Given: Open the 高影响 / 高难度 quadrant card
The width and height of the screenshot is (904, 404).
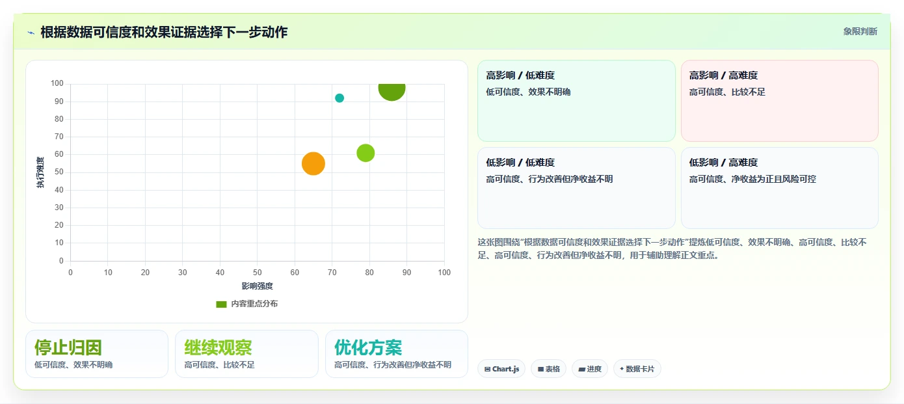Looking at the screenshot, I should [x=779, y=101].
